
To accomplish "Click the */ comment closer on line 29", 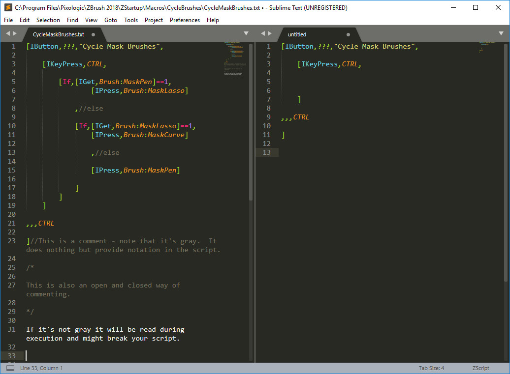I will (x=30, y=312).
